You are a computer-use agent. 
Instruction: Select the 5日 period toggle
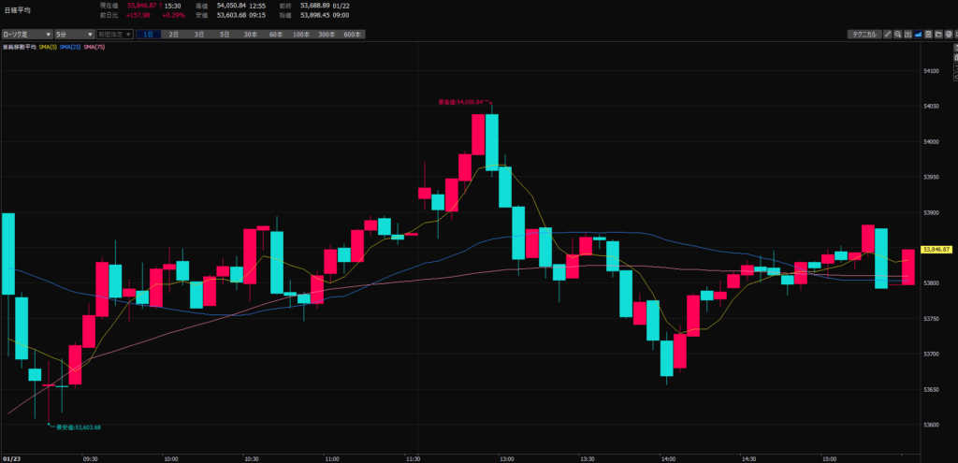(225, 35)
